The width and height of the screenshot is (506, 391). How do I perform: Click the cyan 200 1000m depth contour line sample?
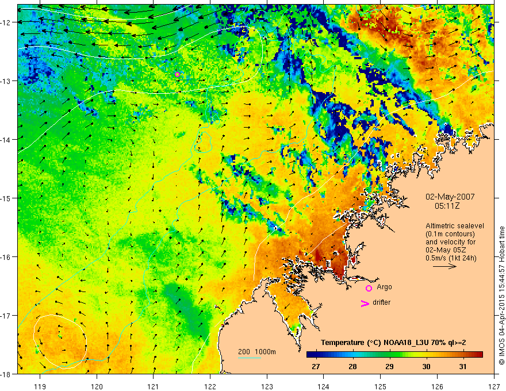coord(250,358)
